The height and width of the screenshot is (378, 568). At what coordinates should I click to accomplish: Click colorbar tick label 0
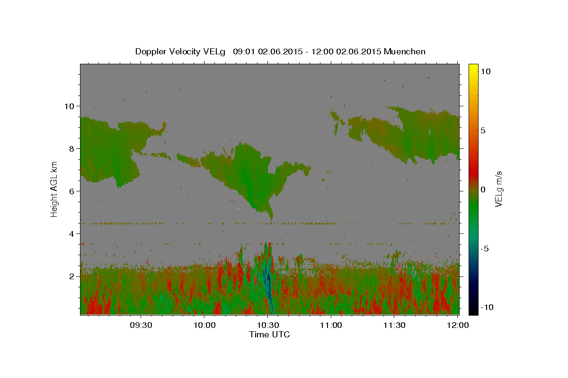[483, 189]
